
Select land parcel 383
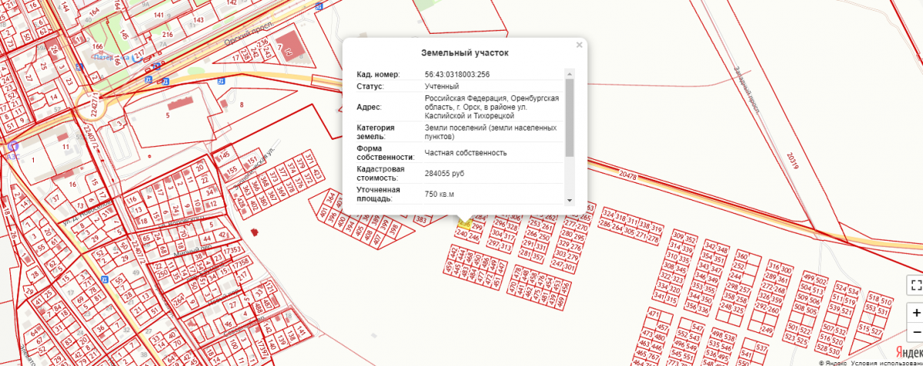pyautogui.click(x=421, y=220)
